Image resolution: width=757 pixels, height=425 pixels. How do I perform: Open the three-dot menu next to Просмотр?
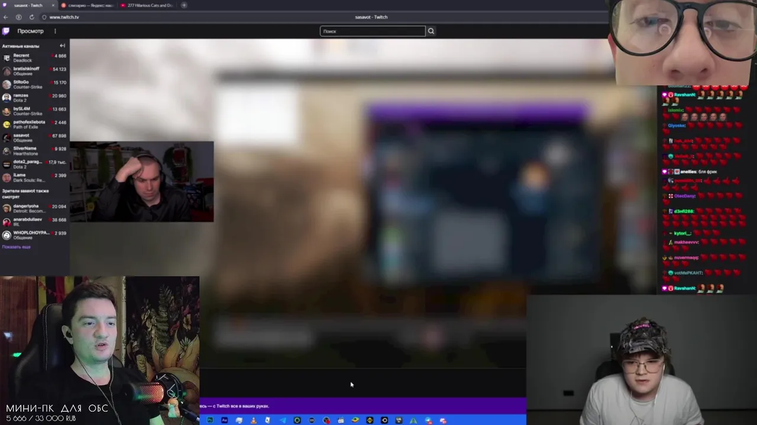55,31
